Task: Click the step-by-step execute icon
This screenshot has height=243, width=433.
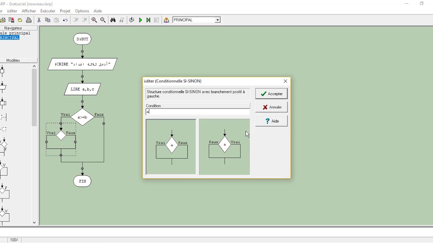Action: tap(148, 20)
